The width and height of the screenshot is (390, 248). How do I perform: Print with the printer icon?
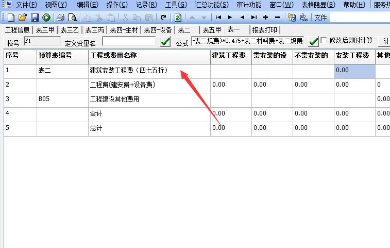[x=60, y=18]
